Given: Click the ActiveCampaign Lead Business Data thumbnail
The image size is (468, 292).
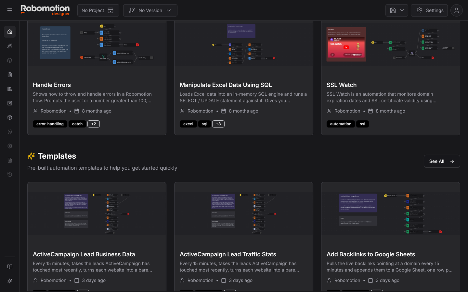Looking at the screenshot, I should pos(97,213).
